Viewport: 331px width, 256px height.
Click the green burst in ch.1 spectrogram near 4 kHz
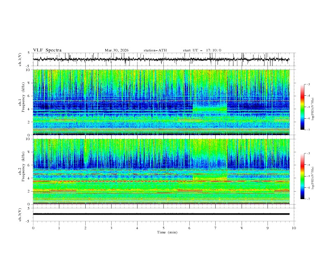click(x=210, y=109)
